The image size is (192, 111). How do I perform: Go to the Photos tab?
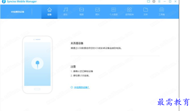pyautogui.click(x=98, y=12)
